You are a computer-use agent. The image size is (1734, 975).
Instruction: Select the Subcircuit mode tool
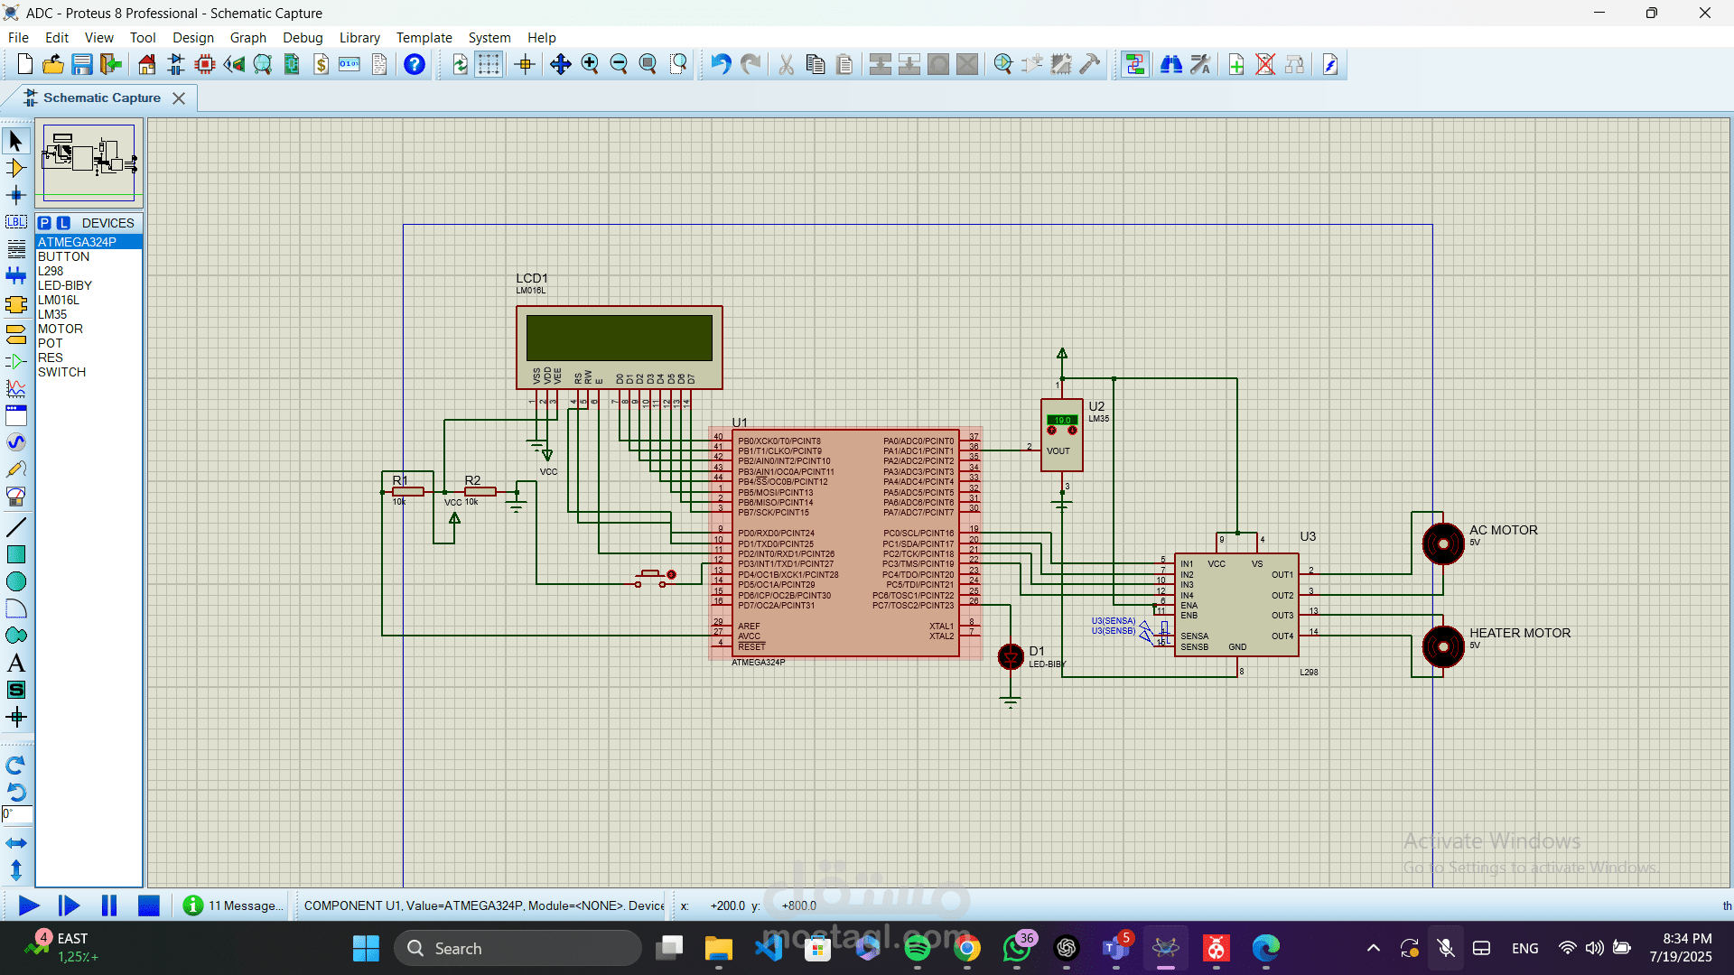pyautogui.click(x=15, y=305)
